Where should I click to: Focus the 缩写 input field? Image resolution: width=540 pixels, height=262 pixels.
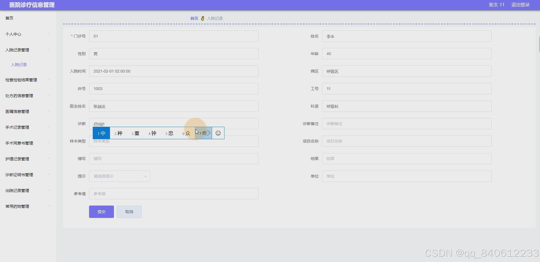point(174,159)
